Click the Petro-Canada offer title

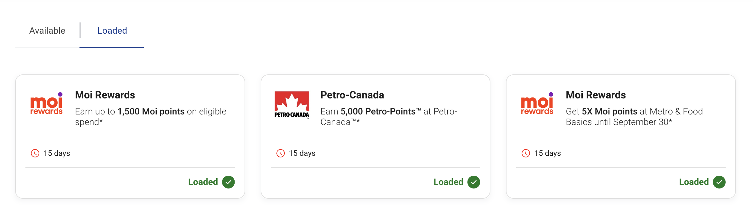pos(352,95)
